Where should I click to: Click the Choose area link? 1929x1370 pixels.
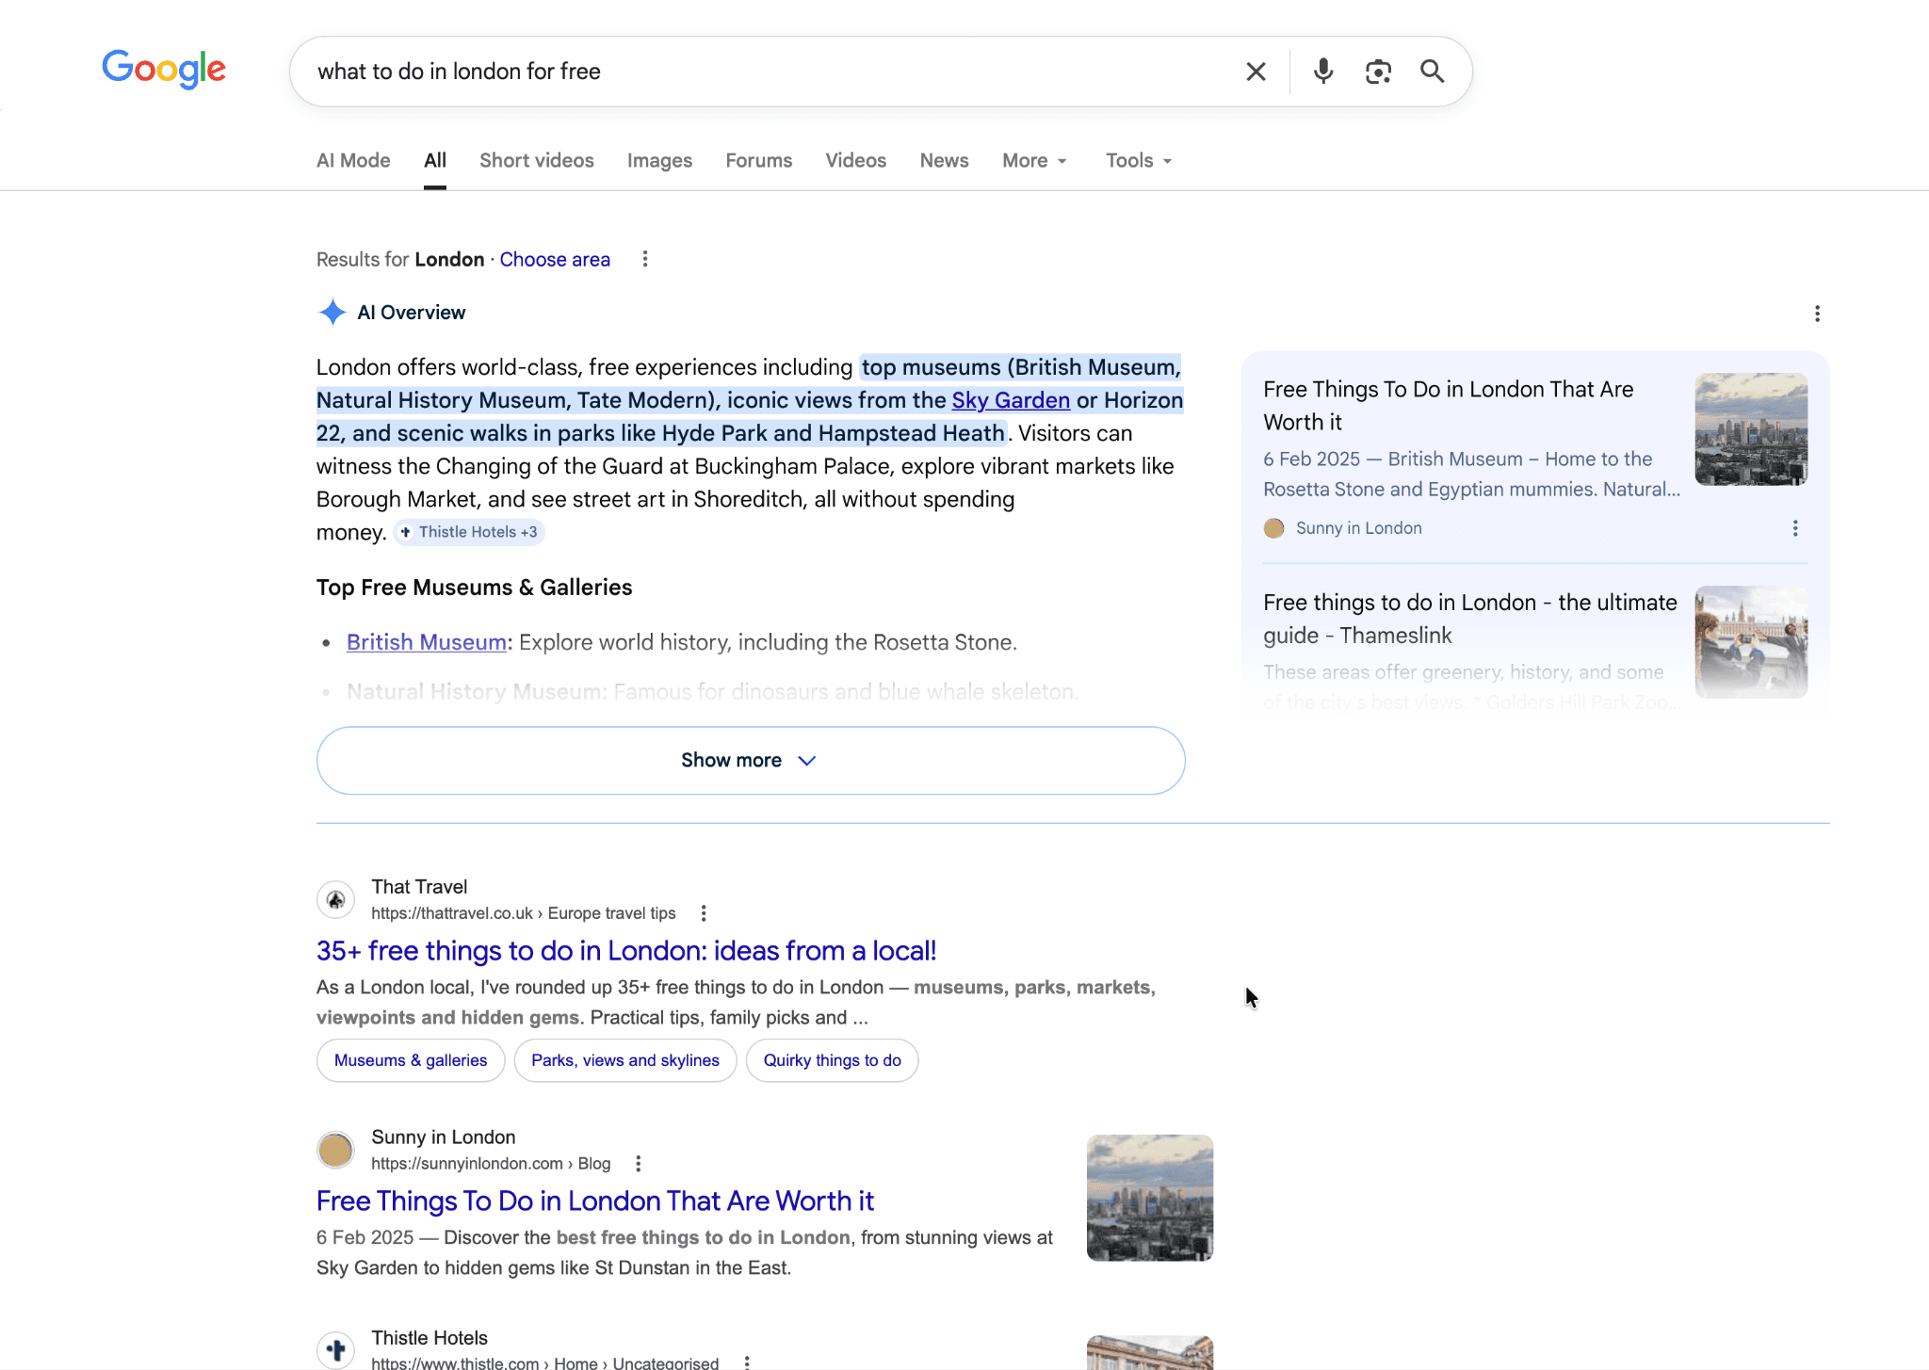(554, 259)
